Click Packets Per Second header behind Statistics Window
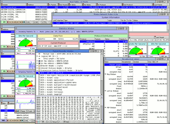 coord(137,44)
